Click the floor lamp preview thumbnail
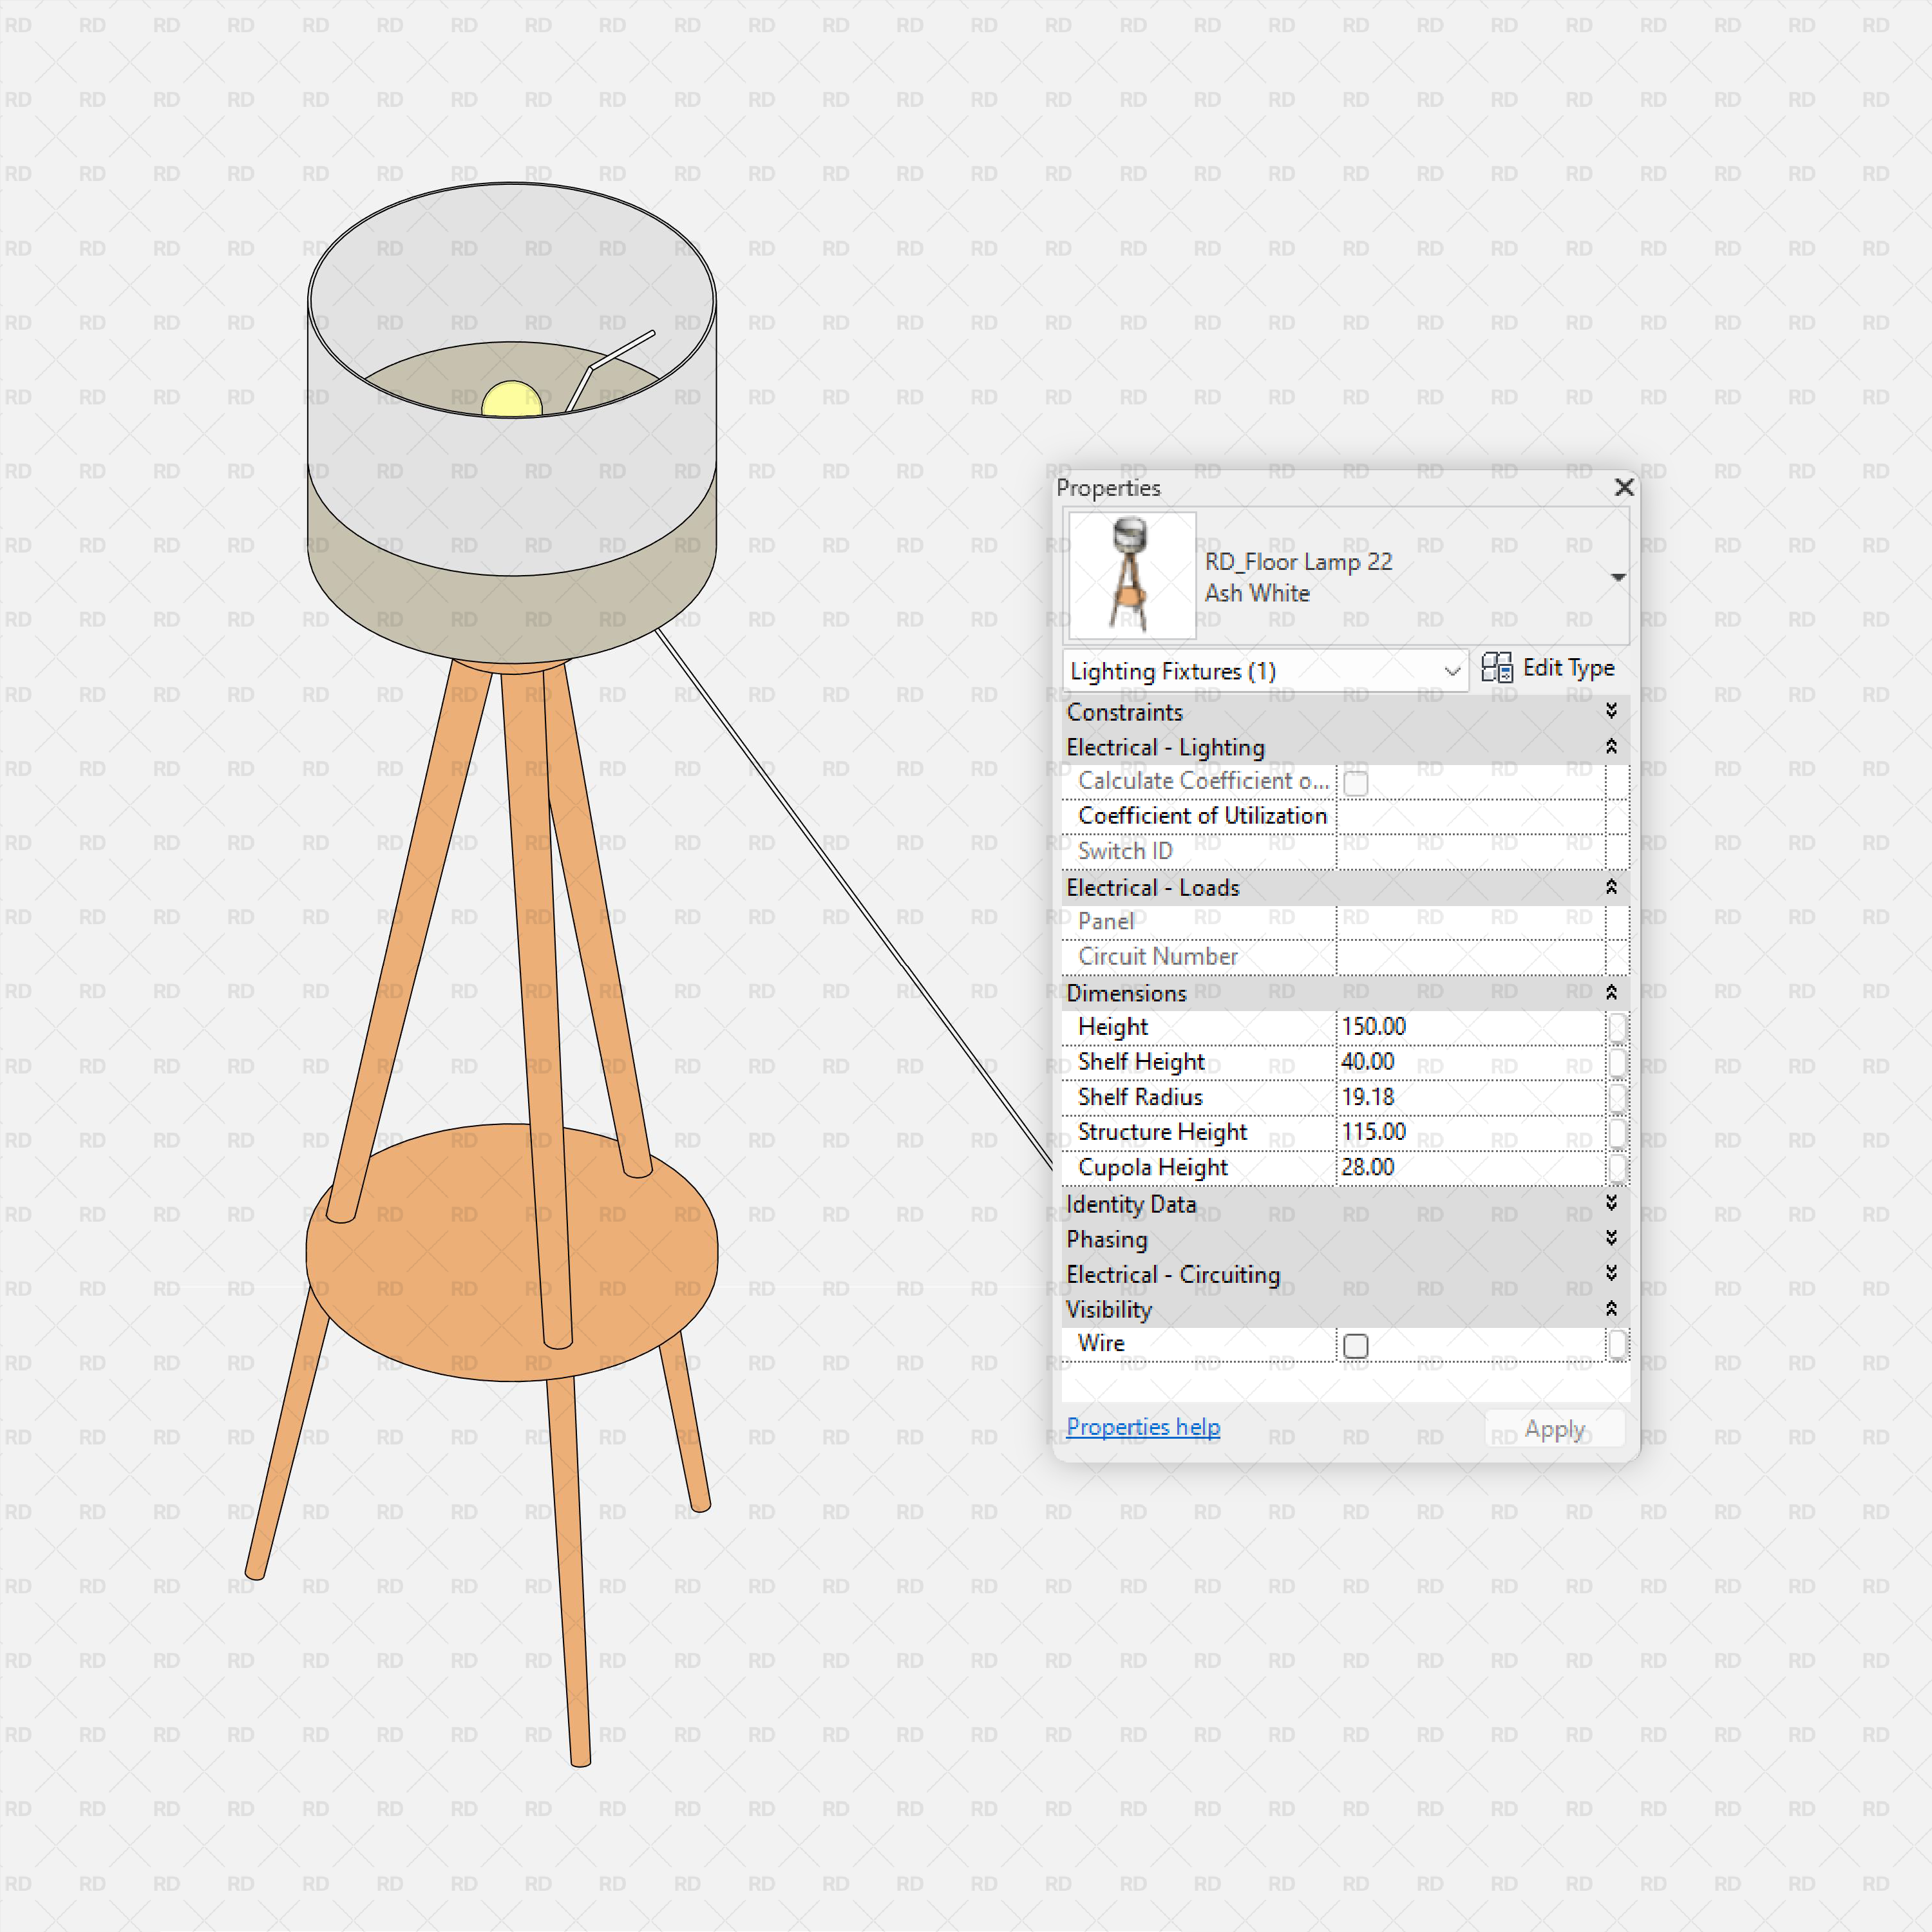The width and height of the screenshot is (1932, 1932). pos(1131,575)
